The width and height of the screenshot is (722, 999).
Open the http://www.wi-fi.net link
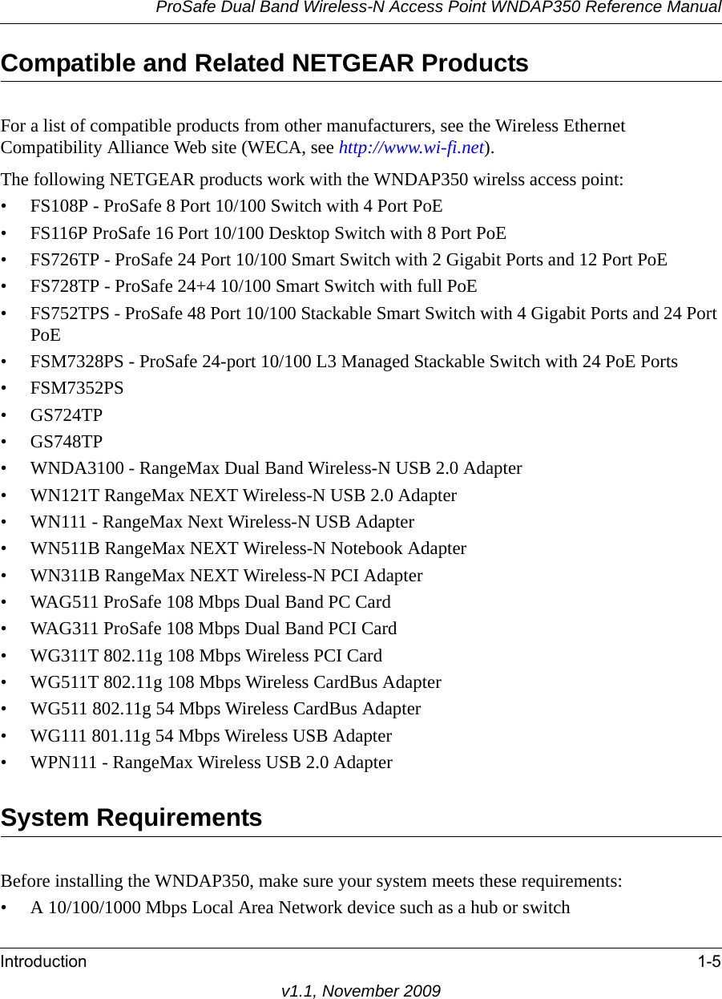[412, 148]
